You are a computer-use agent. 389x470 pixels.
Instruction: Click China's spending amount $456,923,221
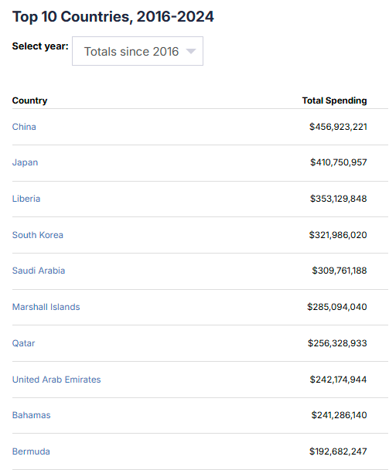(338, 127)
